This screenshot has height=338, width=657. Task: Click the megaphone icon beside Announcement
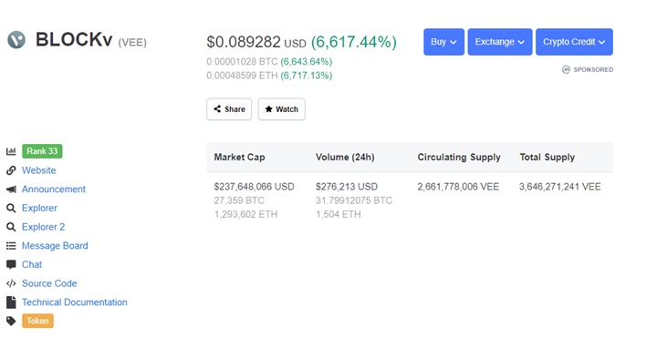pos(11,189)
